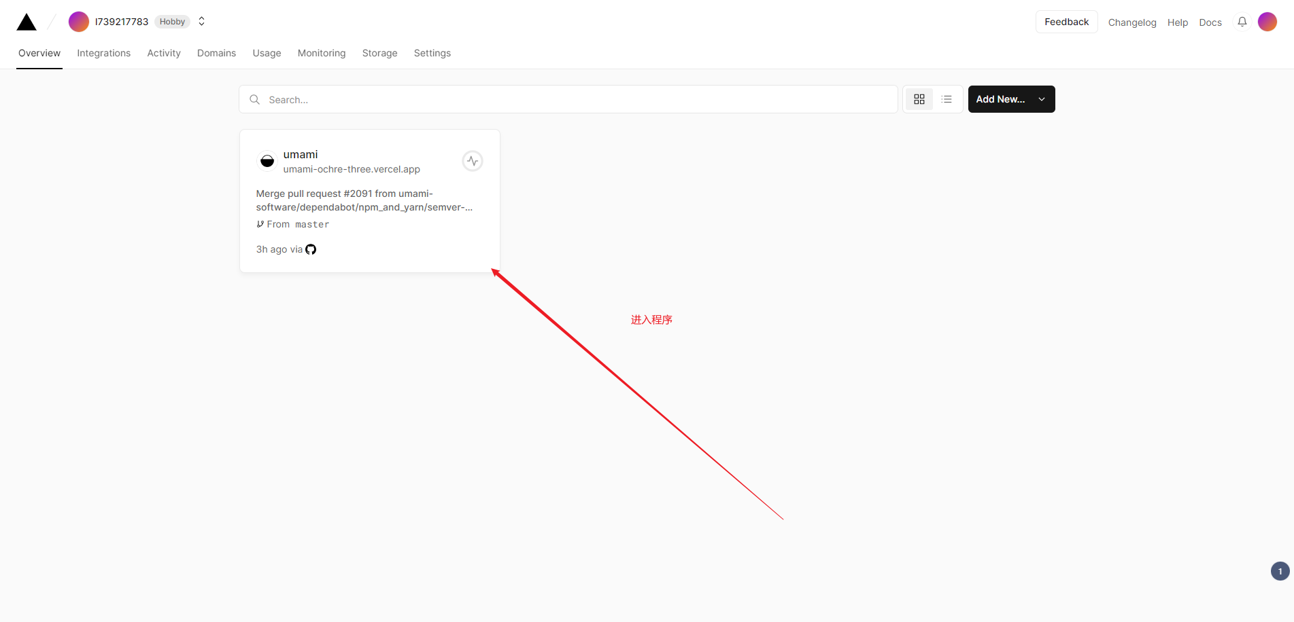Switch to the Storage tab

[x=379, y=53]
